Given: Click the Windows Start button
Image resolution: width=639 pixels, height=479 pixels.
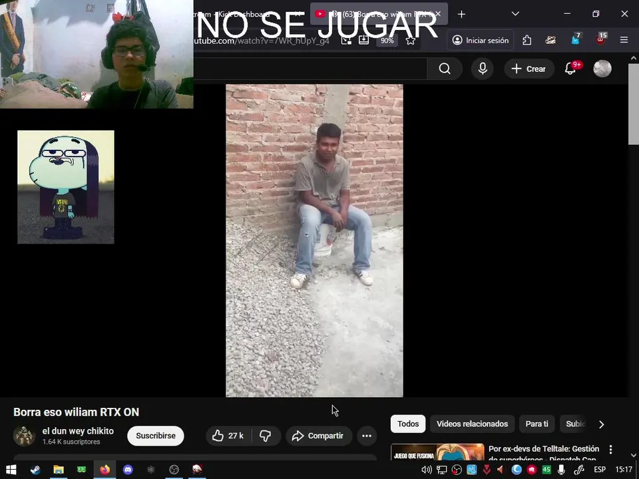Looking at the screenshot, I should pos(11,470).
